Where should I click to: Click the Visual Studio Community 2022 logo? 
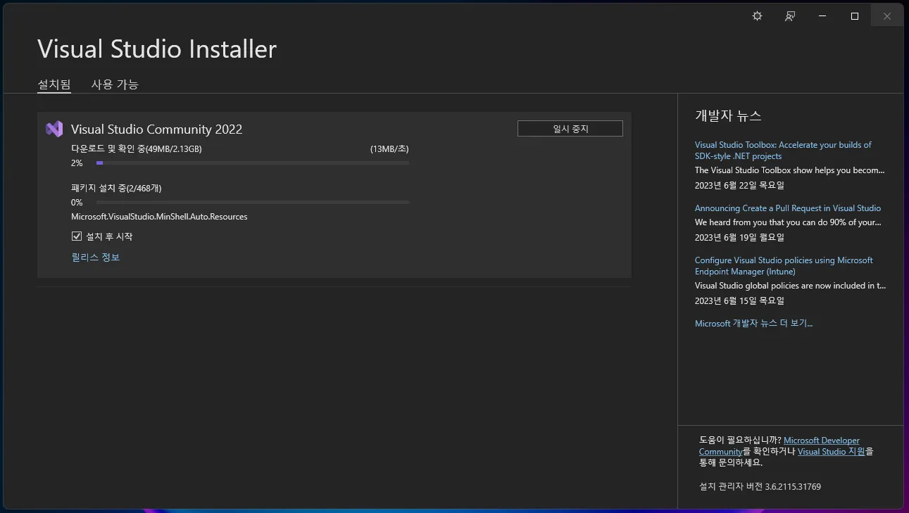[54, 129]
